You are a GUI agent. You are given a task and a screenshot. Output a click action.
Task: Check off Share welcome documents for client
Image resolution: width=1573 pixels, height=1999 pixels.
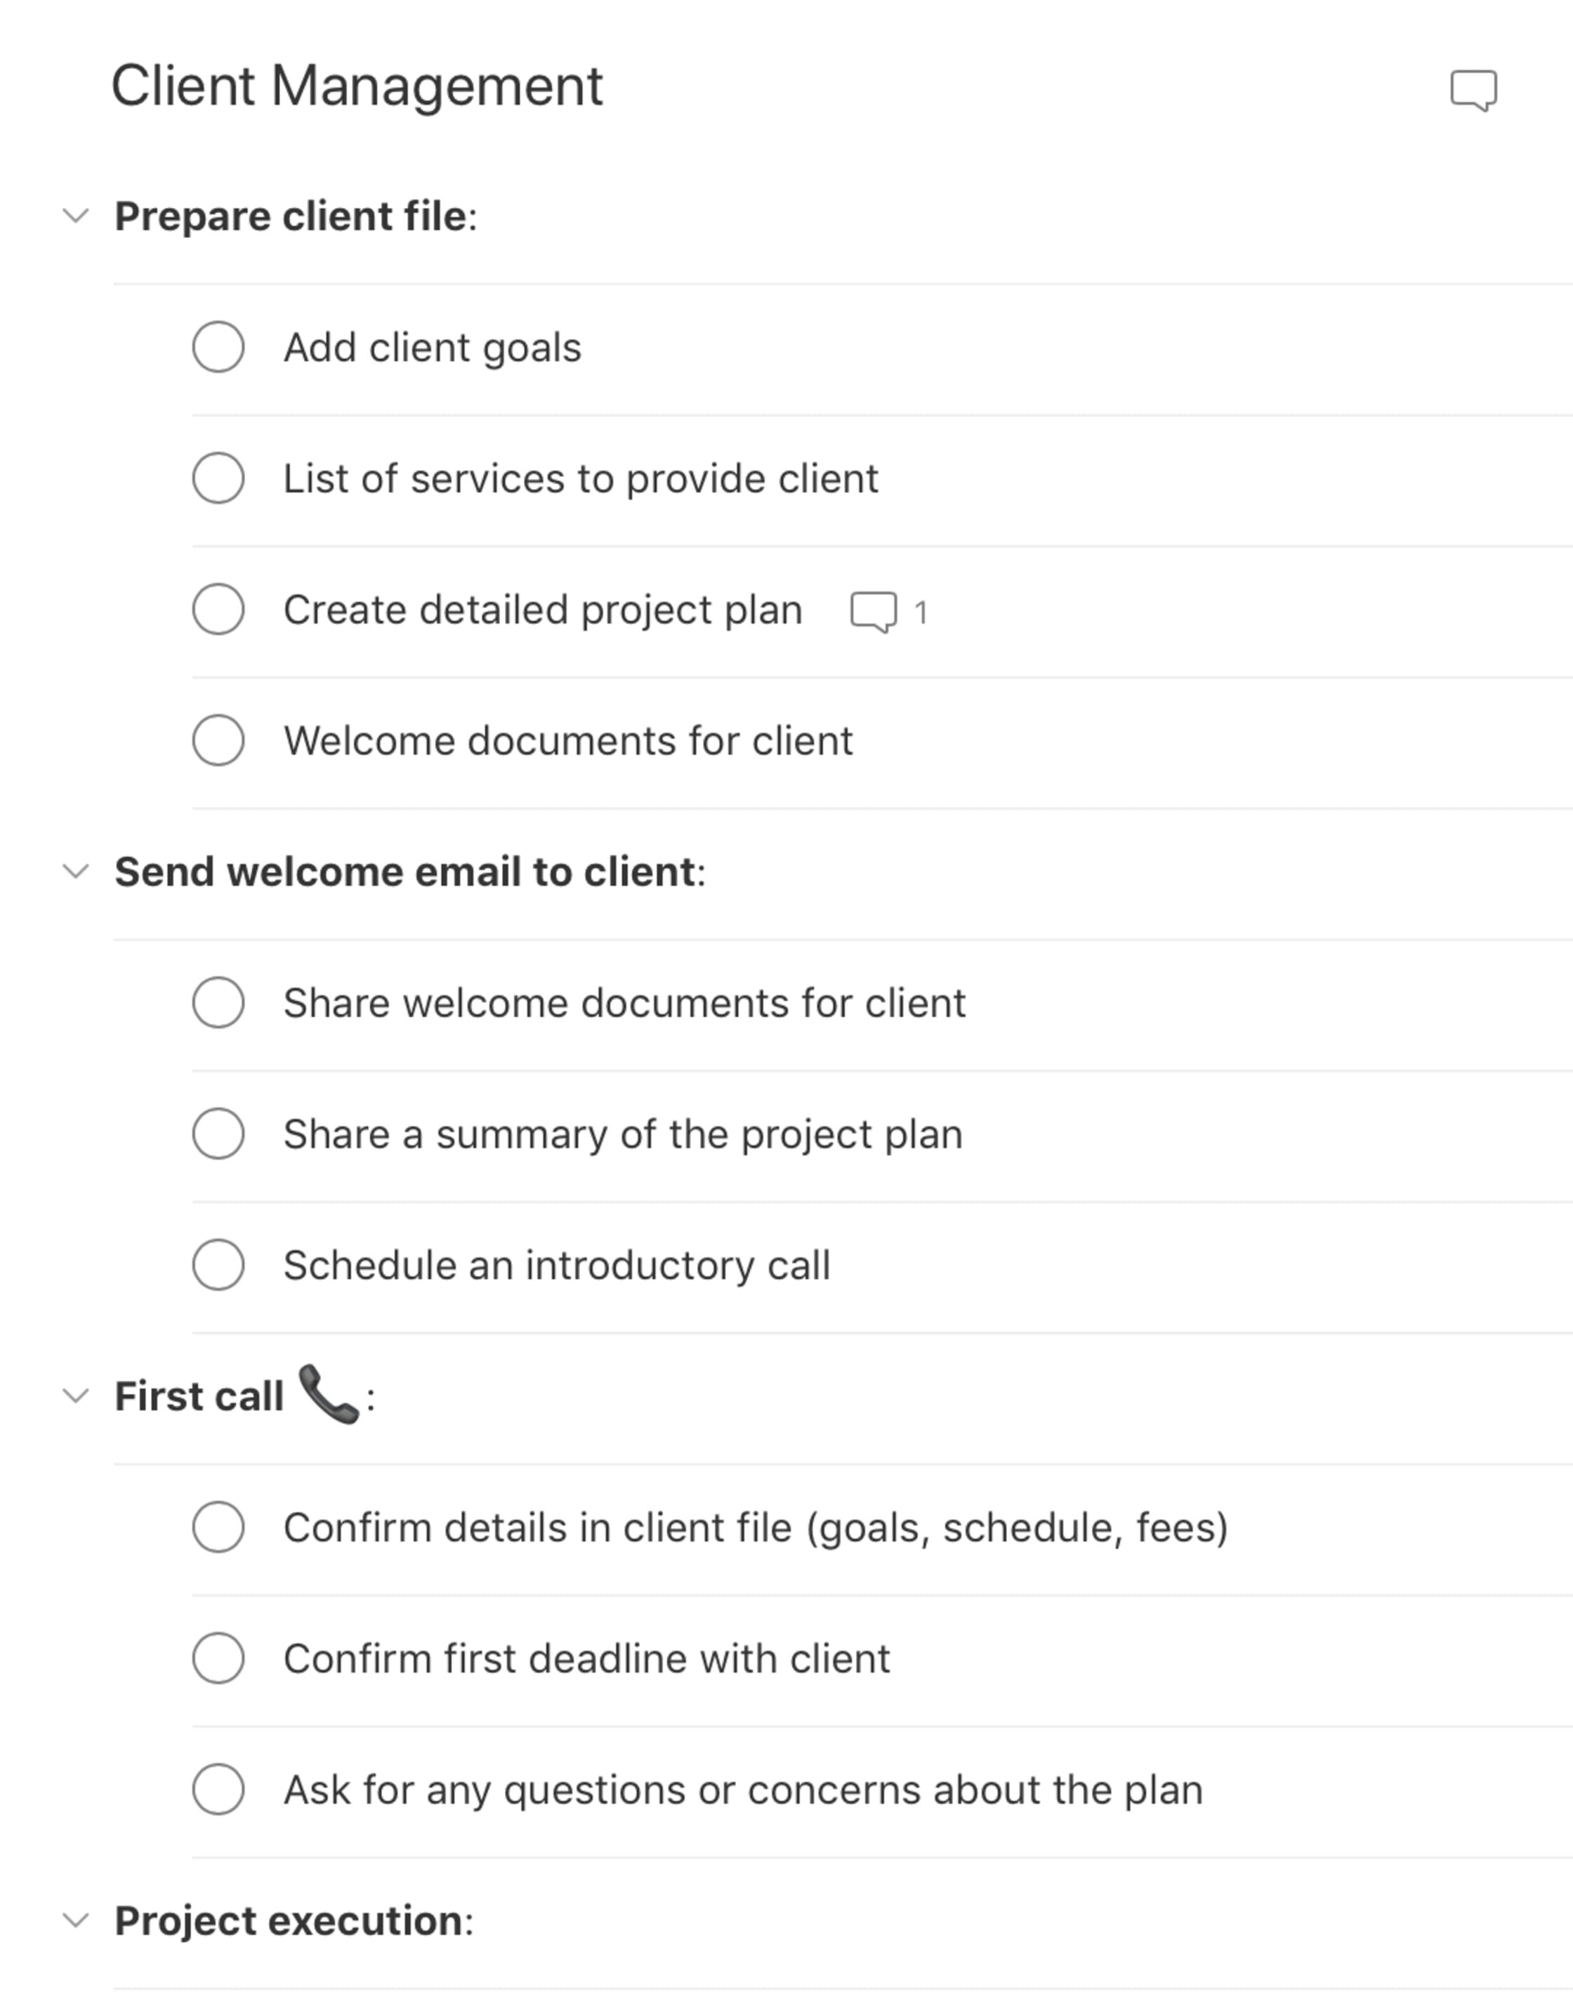(x=218, y=1003)
